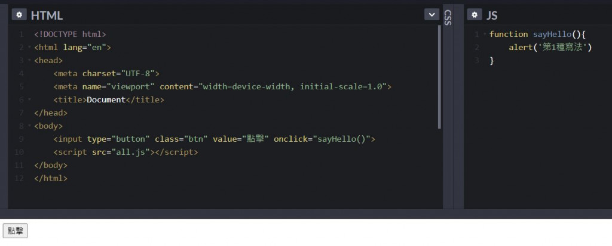Click the class="btn" attribute
Screen dimensions: 612x246
pyautogui.click(x=181, y=139)
